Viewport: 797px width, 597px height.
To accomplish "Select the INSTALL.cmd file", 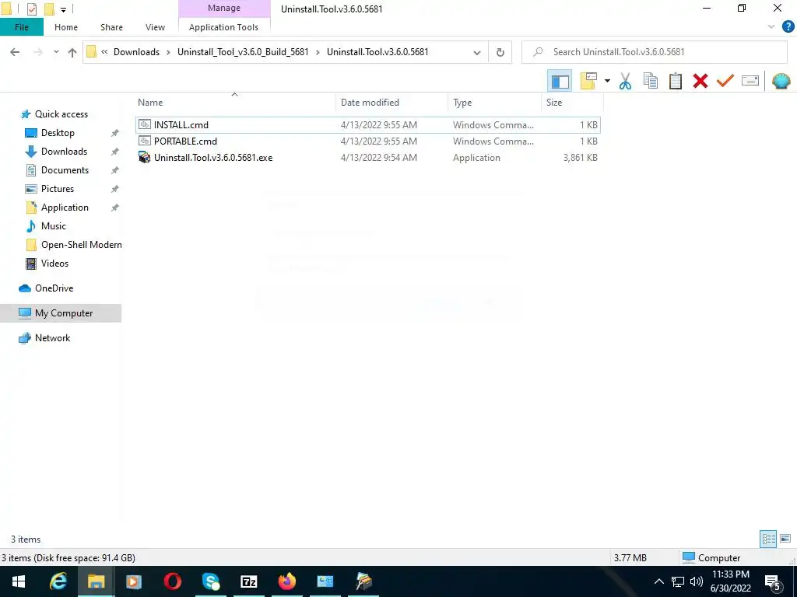I will click(x=368, y=125).
